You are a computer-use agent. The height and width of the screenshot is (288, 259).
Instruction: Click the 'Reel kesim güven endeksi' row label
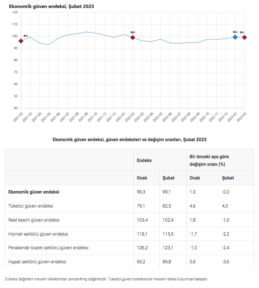pos(34,220)
